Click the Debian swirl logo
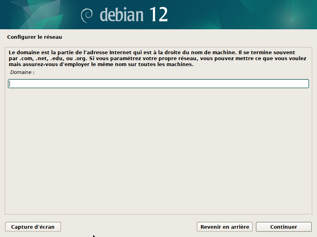Screen dimensions: 317x237 pos(87,15)
